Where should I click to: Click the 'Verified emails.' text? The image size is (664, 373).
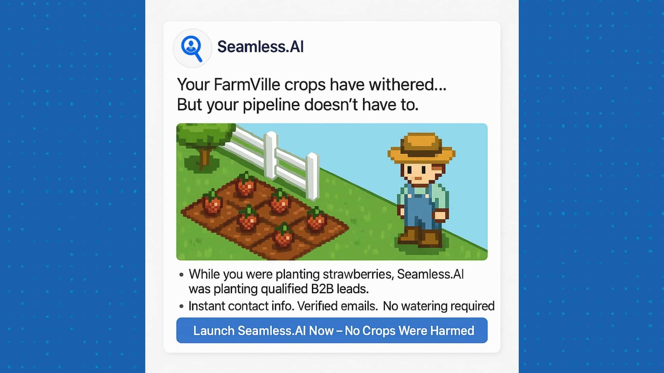click(x=338, y=306)
